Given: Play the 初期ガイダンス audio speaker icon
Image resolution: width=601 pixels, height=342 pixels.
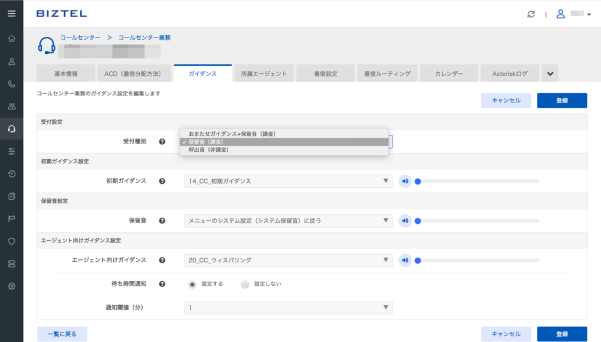Looking at the screenshot, I should pos(405,181).
